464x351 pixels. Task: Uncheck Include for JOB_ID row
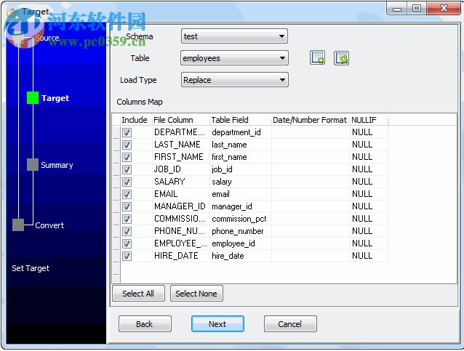pos(127,169)
